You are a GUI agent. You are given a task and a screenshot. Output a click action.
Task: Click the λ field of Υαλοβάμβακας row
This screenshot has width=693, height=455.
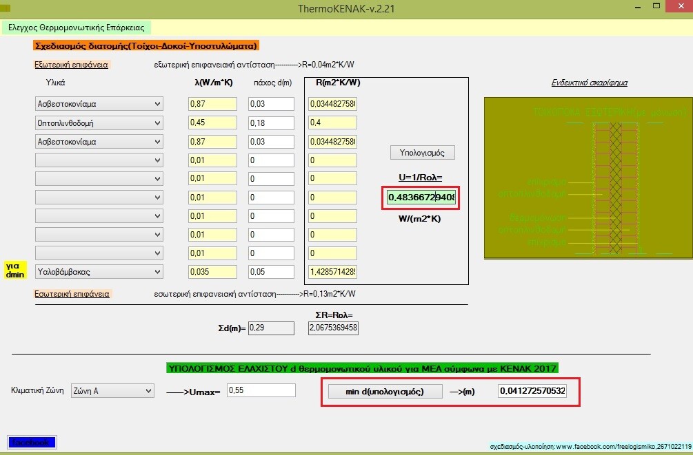pyautogui.click(x=212, y=271)
